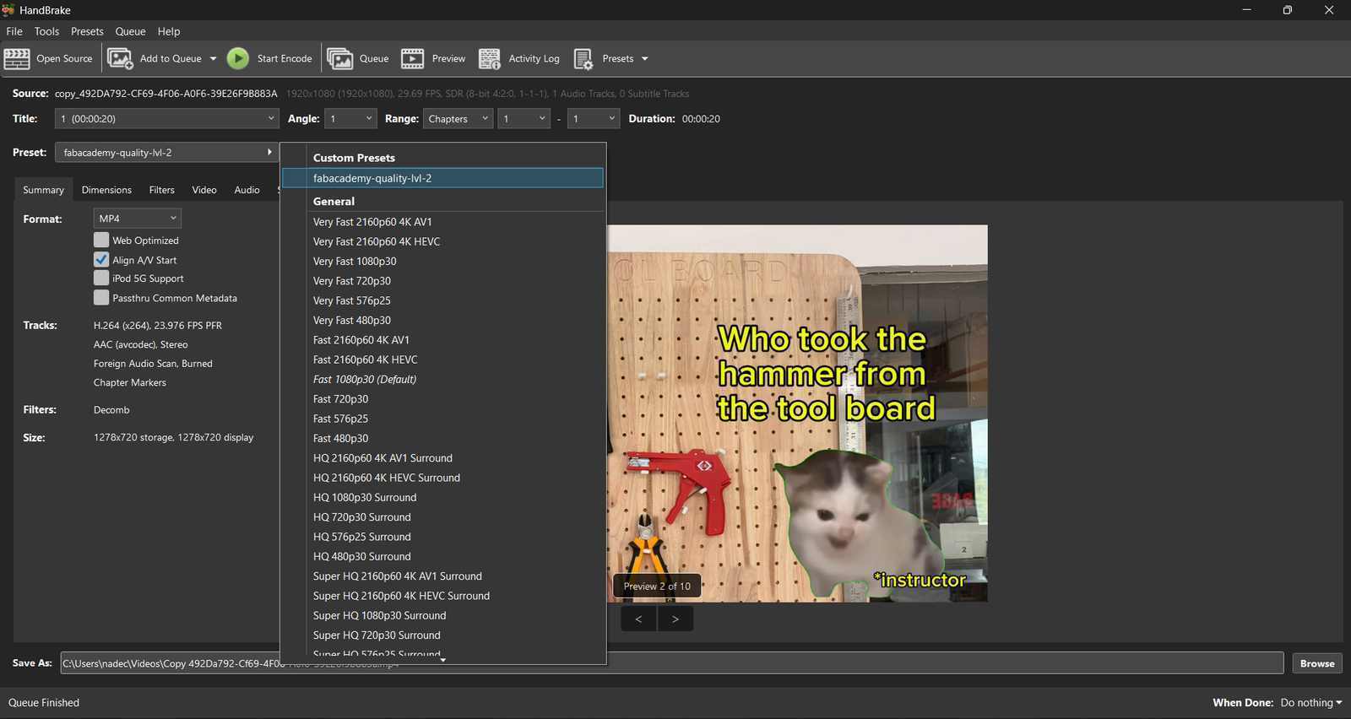Viewport: 1351px width, 719px height.
Task: Click the Open Source film icon
Action: [x=17, y=59]
